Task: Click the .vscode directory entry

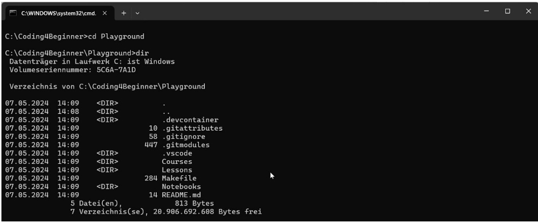Action: (x=177, y=153)
